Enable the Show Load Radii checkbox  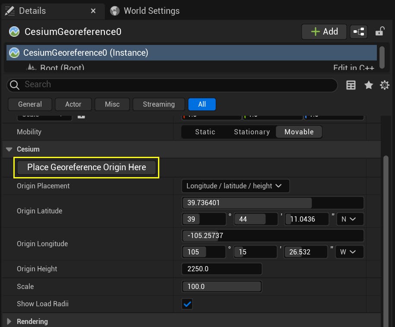pos(186,304)
